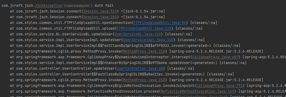286x97 pixels.
Task: Click the FastClassBySpringCGLIB$$a8a411ec.invoke line
Action: click(122, 74)
